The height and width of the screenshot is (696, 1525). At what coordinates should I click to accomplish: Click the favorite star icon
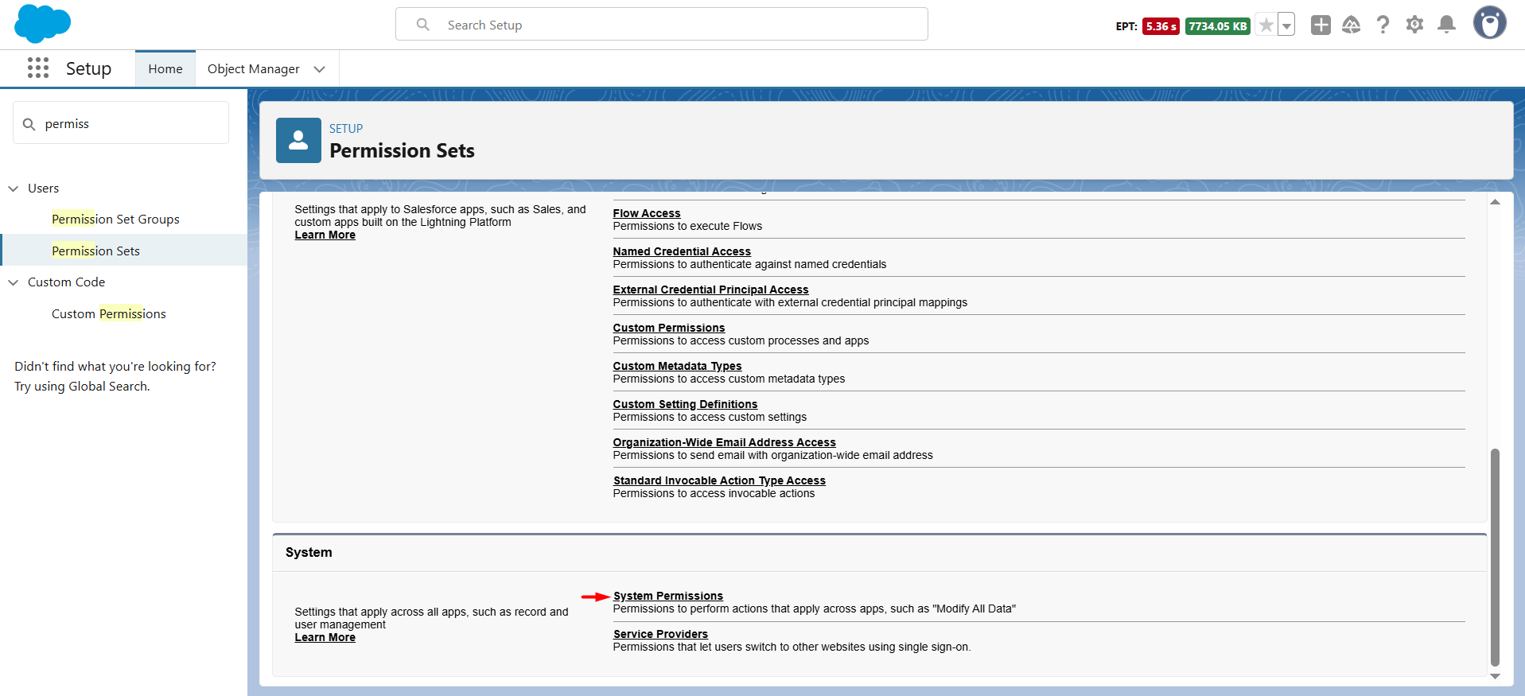click(1266, 25)
